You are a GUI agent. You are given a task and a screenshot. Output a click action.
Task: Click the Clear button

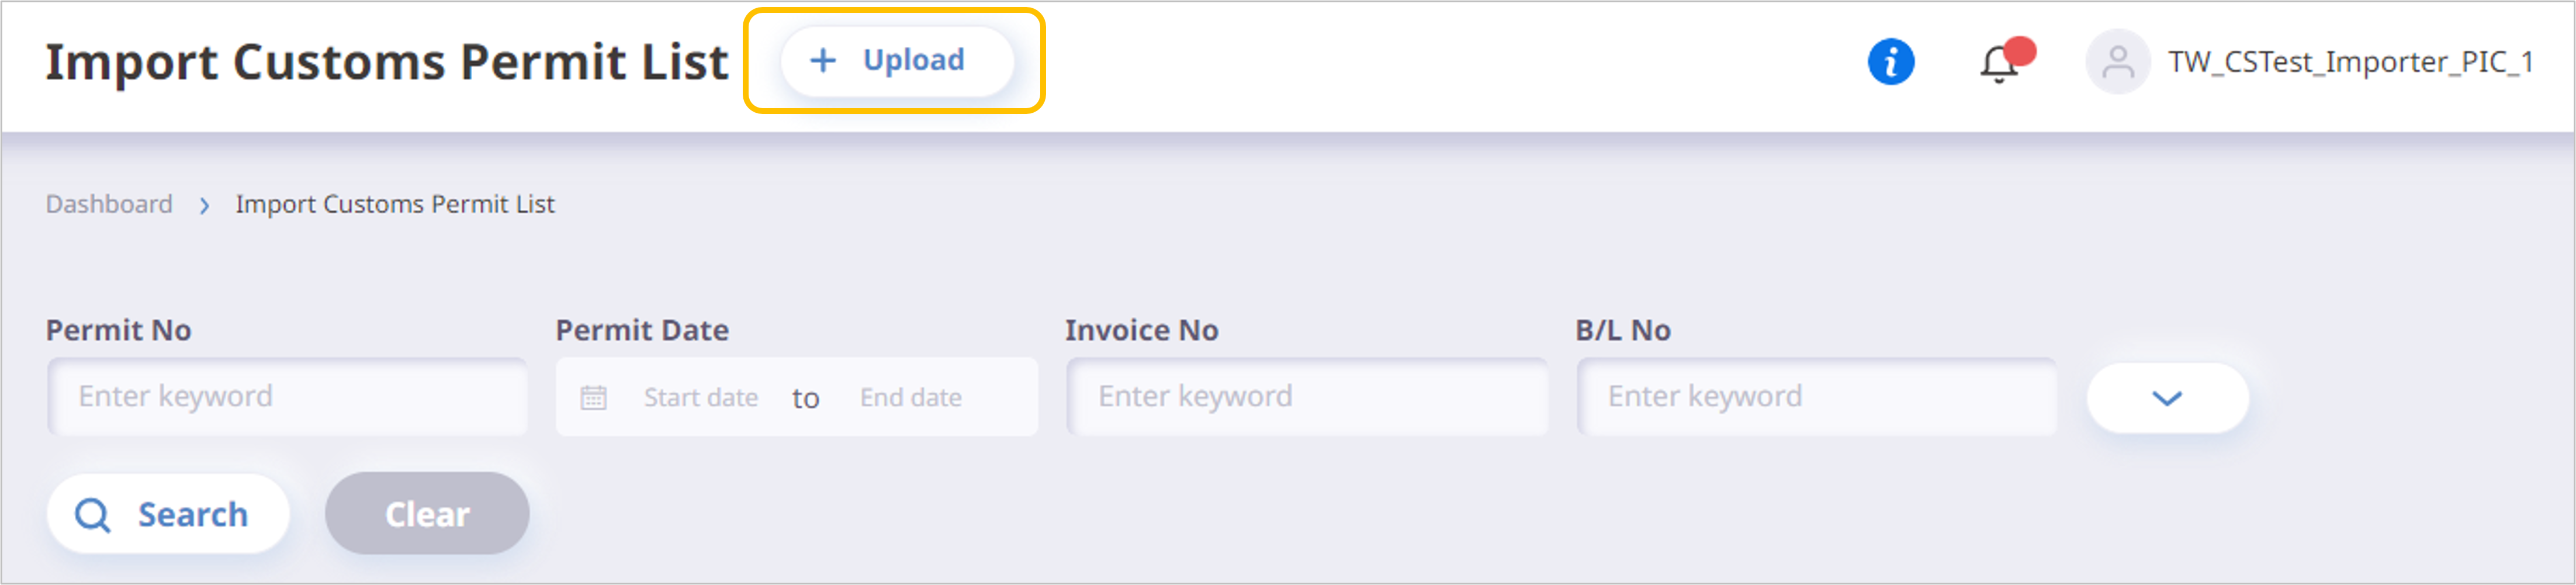point(427,514)
